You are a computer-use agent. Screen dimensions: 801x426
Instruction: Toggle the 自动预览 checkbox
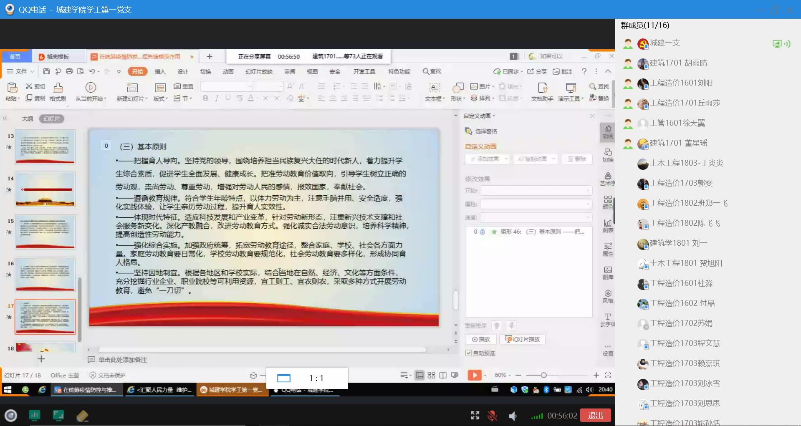click(468, 353)
